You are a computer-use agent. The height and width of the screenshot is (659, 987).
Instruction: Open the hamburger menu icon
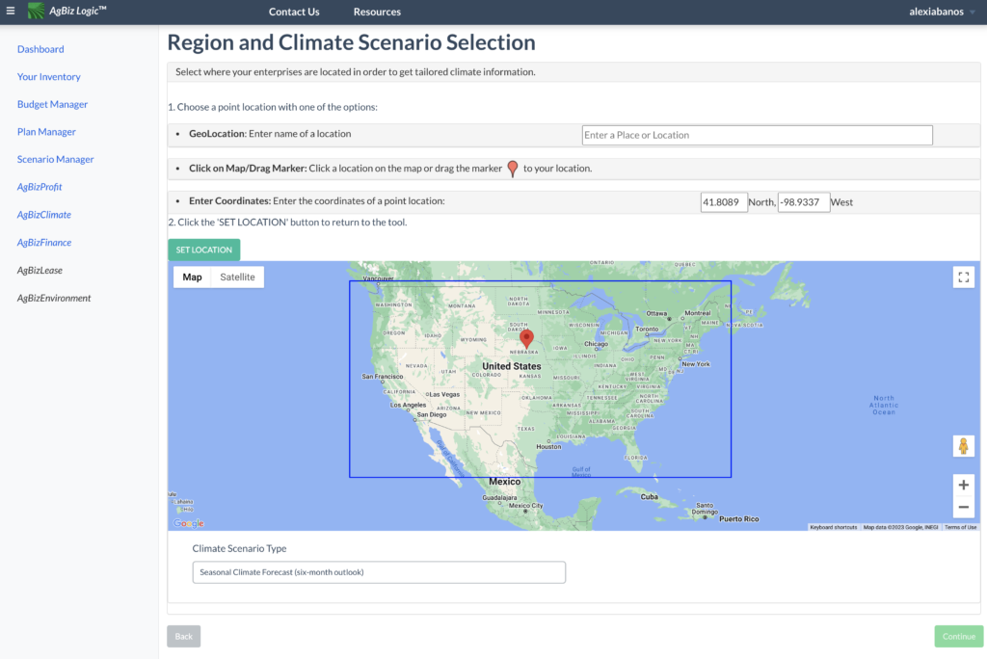point(10,11)
